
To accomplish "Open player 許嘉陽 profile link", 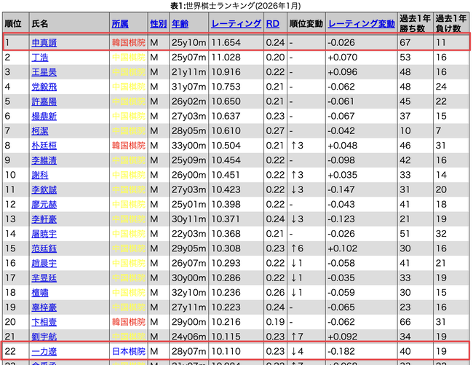I will [44, 101].
